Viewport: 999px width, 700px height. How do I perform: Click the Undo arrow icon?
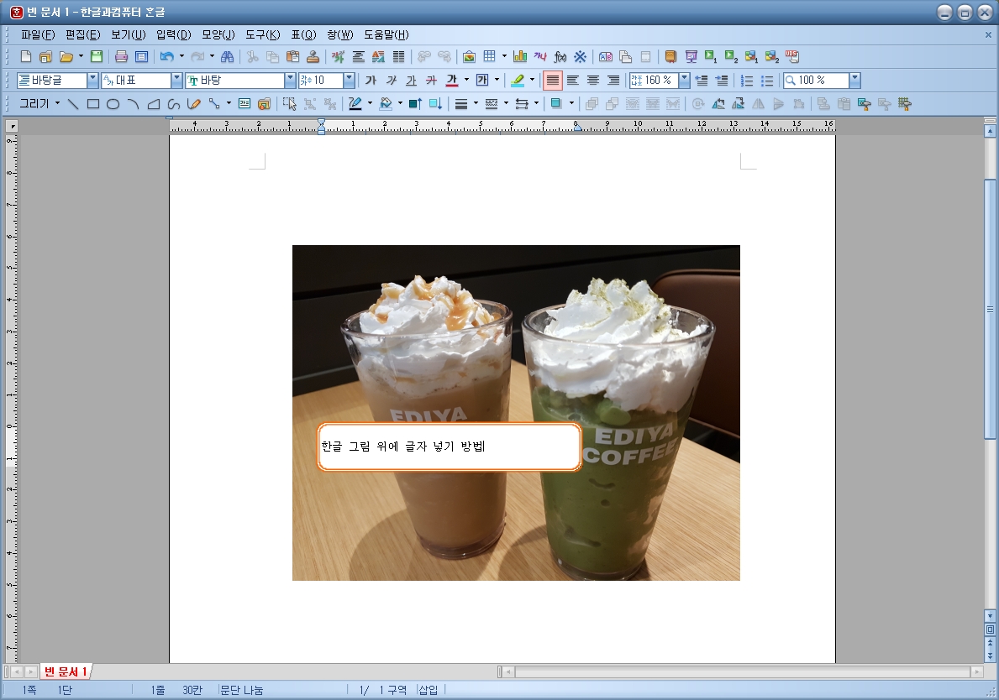pyautogui.click(x=167, y=56)
